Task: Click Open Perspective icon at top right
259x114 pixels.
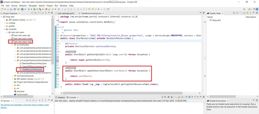Action: click(250, 9)
